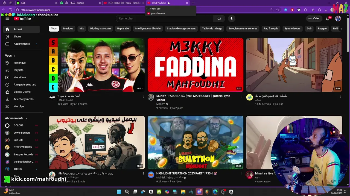
Task: Add page to favorites star icon
Action: [x=278, y=10]
